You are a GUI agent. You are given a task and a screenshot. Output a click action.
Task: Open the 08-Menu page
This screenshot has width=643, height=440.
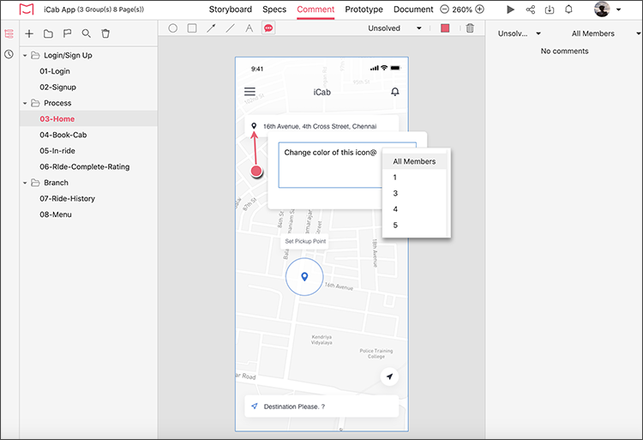click(56, 214)
